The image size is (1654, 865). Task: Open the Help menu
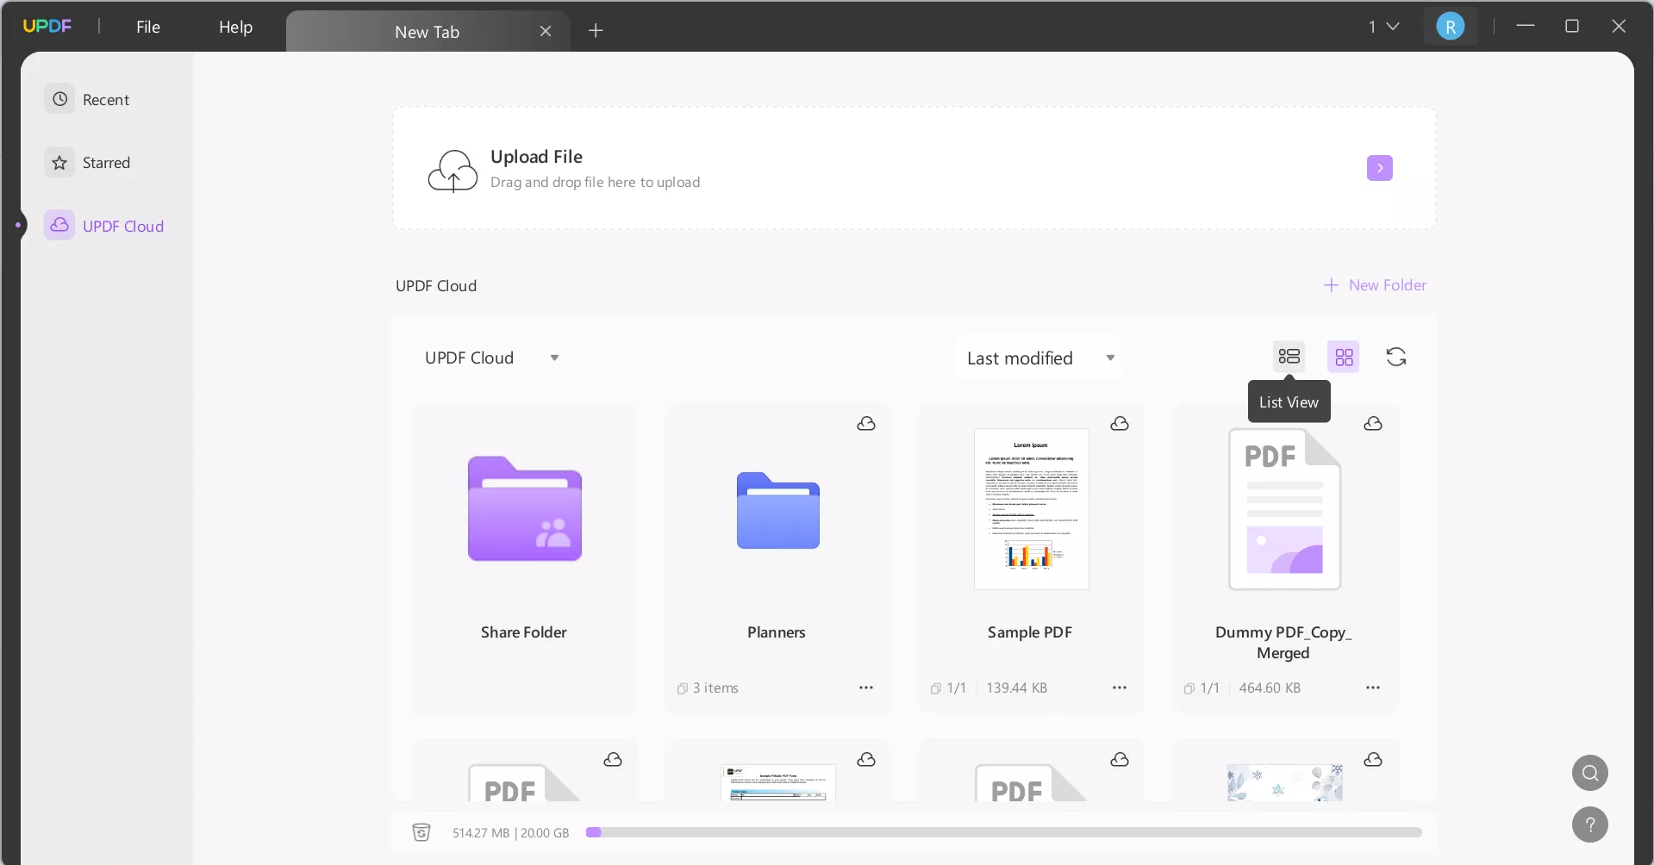coord(235,27)
